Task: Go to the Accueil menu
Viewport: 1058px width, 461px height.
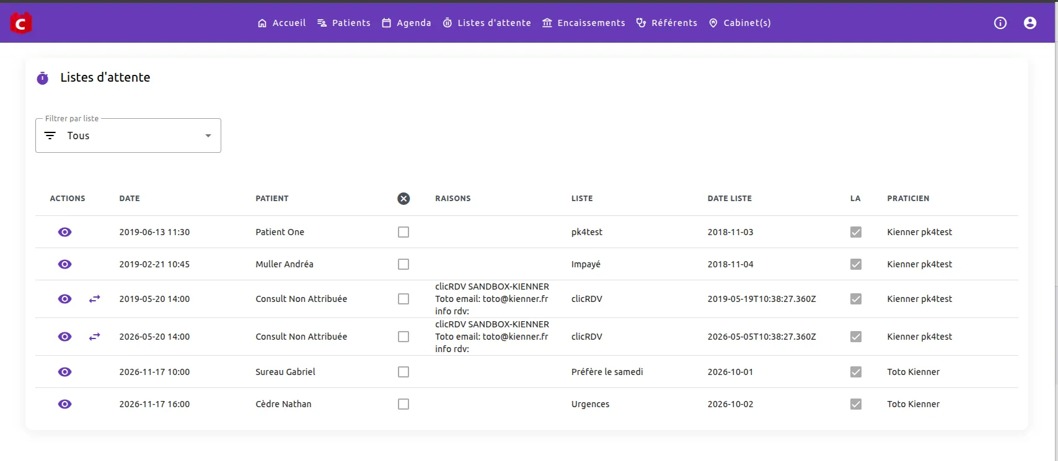Action: tap(281, 23)
